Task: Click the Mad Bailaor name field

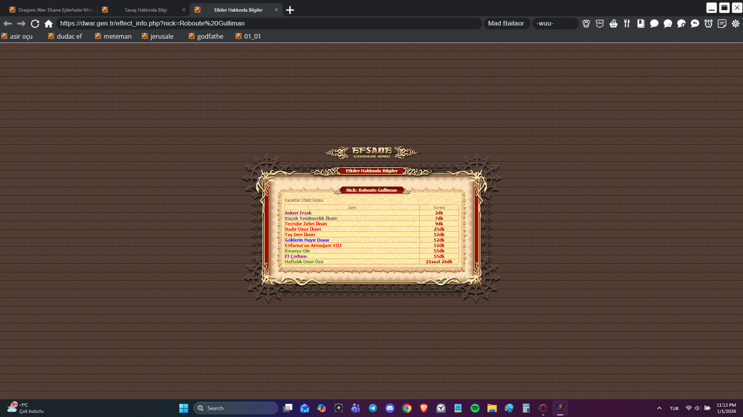Action: point(506,24)
